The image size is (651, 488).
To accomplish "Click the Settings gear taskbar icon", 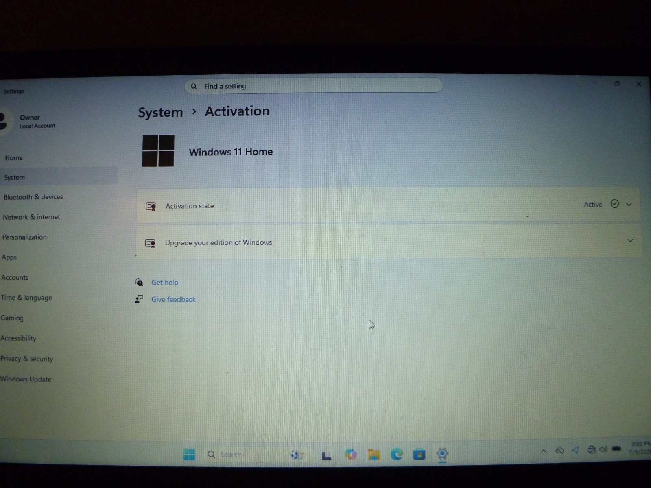I will [x=442, y=453].
